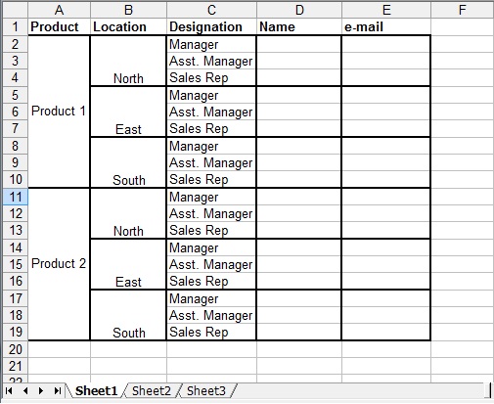The height and width of the screenshot is (404, 494).
Task: Select row 11 header
Action: coord(15,197)
